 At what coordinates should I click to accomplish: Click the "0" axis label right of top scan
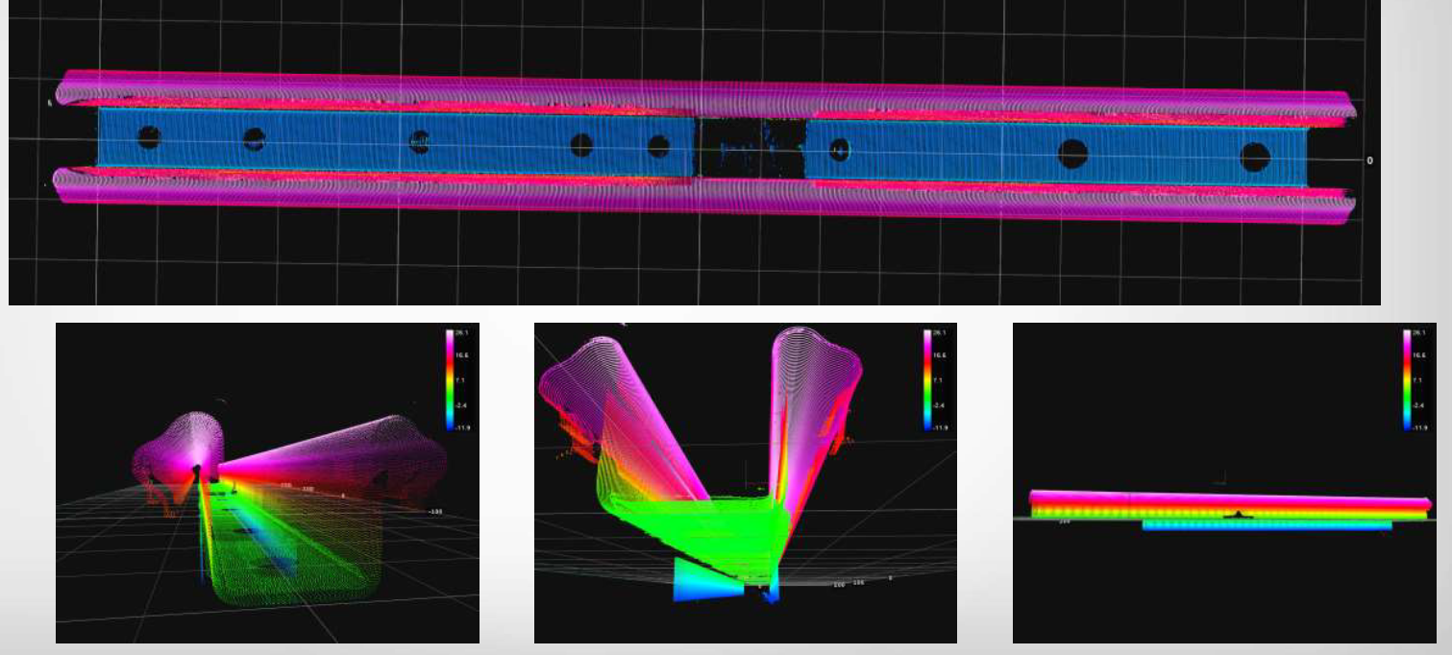pyautogui.click(x=1369, y=160)
